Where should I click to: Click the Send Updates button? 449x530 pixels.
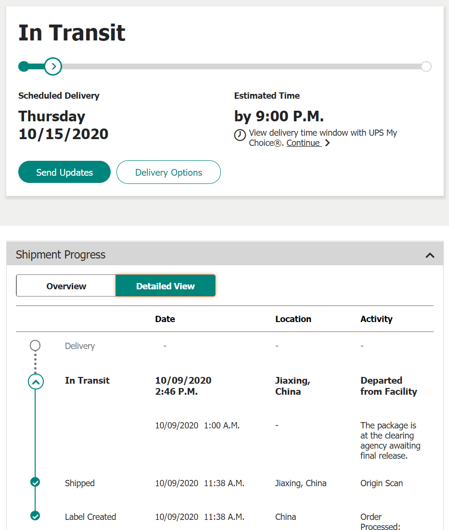pyautogui.click(x=64, y=172)
